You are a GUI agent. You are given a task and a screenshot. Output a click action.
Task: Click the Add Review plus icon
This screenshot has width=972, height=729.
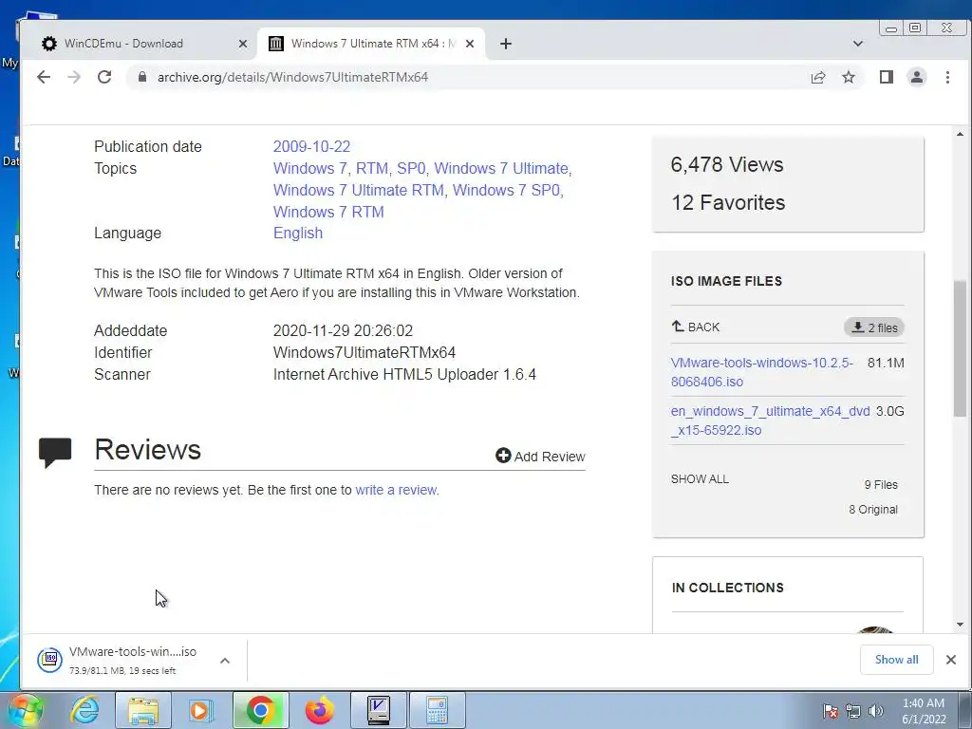click(503, 456)
